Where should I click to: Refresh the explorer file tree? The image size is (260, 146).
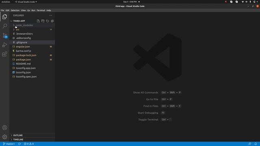coord(48,21)
